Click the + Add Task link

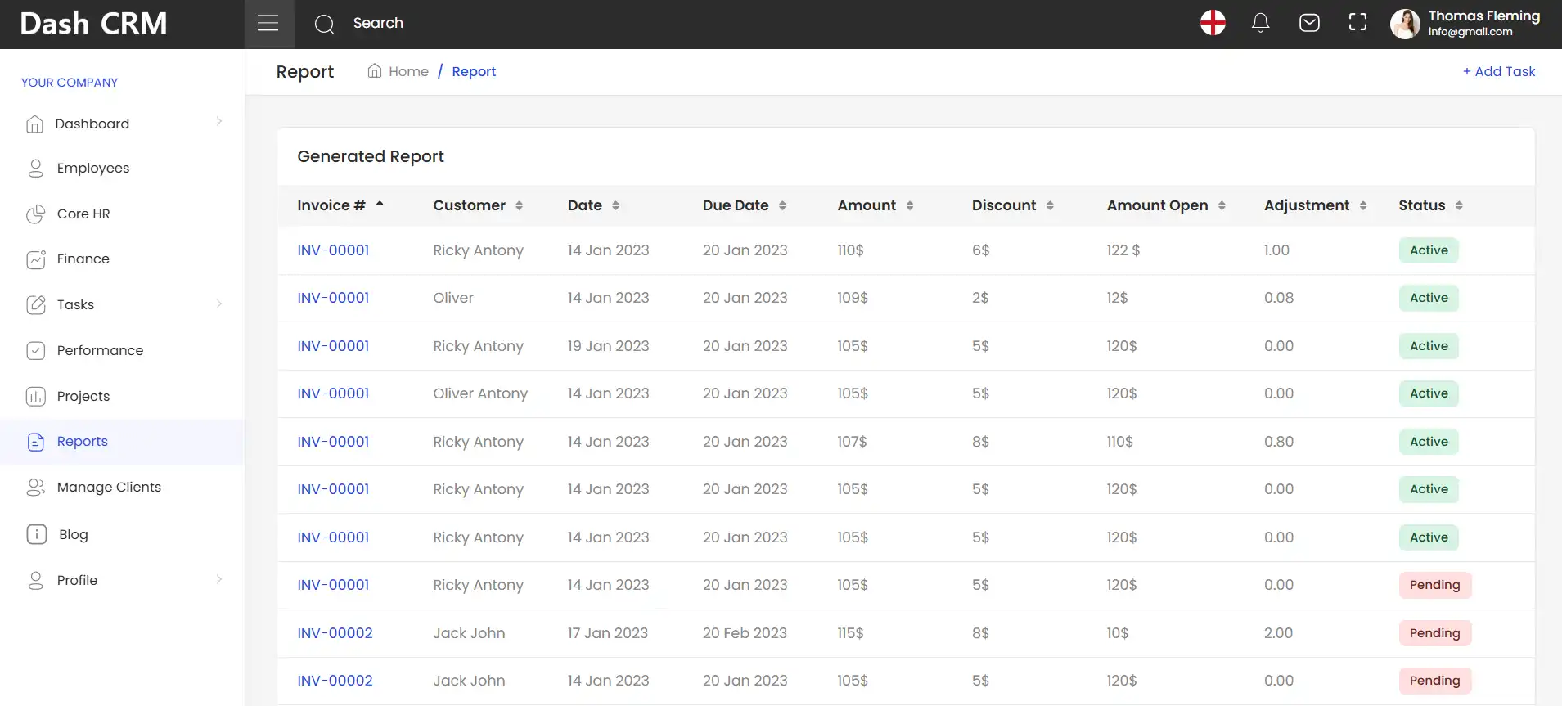pos(1499,71)
